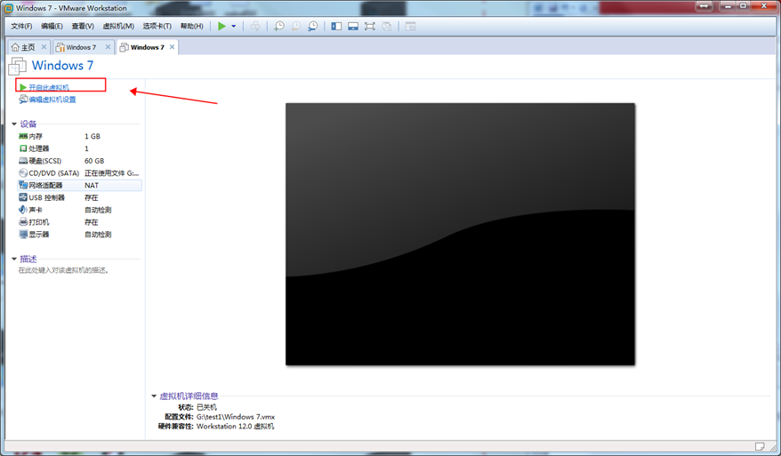The image size is (781, 456).
Task: Enter full screen mode icon
Action: (x=369, y=27)
